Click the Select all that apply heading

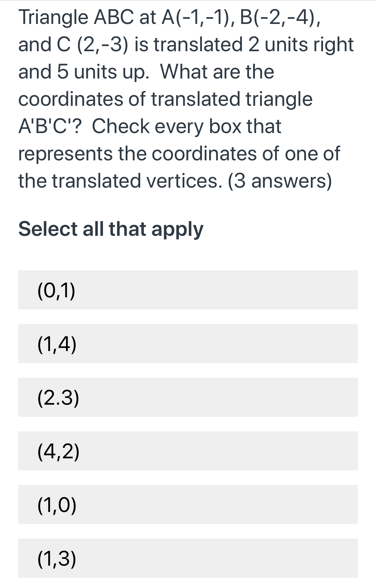111,229
